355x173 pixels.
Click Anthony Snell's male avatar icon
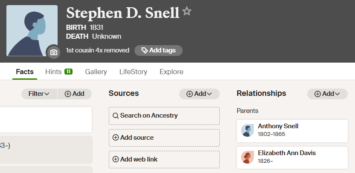pos(247,130)
